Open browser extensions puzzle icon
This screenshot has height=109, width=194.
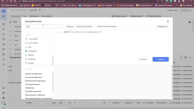[175, 1]
